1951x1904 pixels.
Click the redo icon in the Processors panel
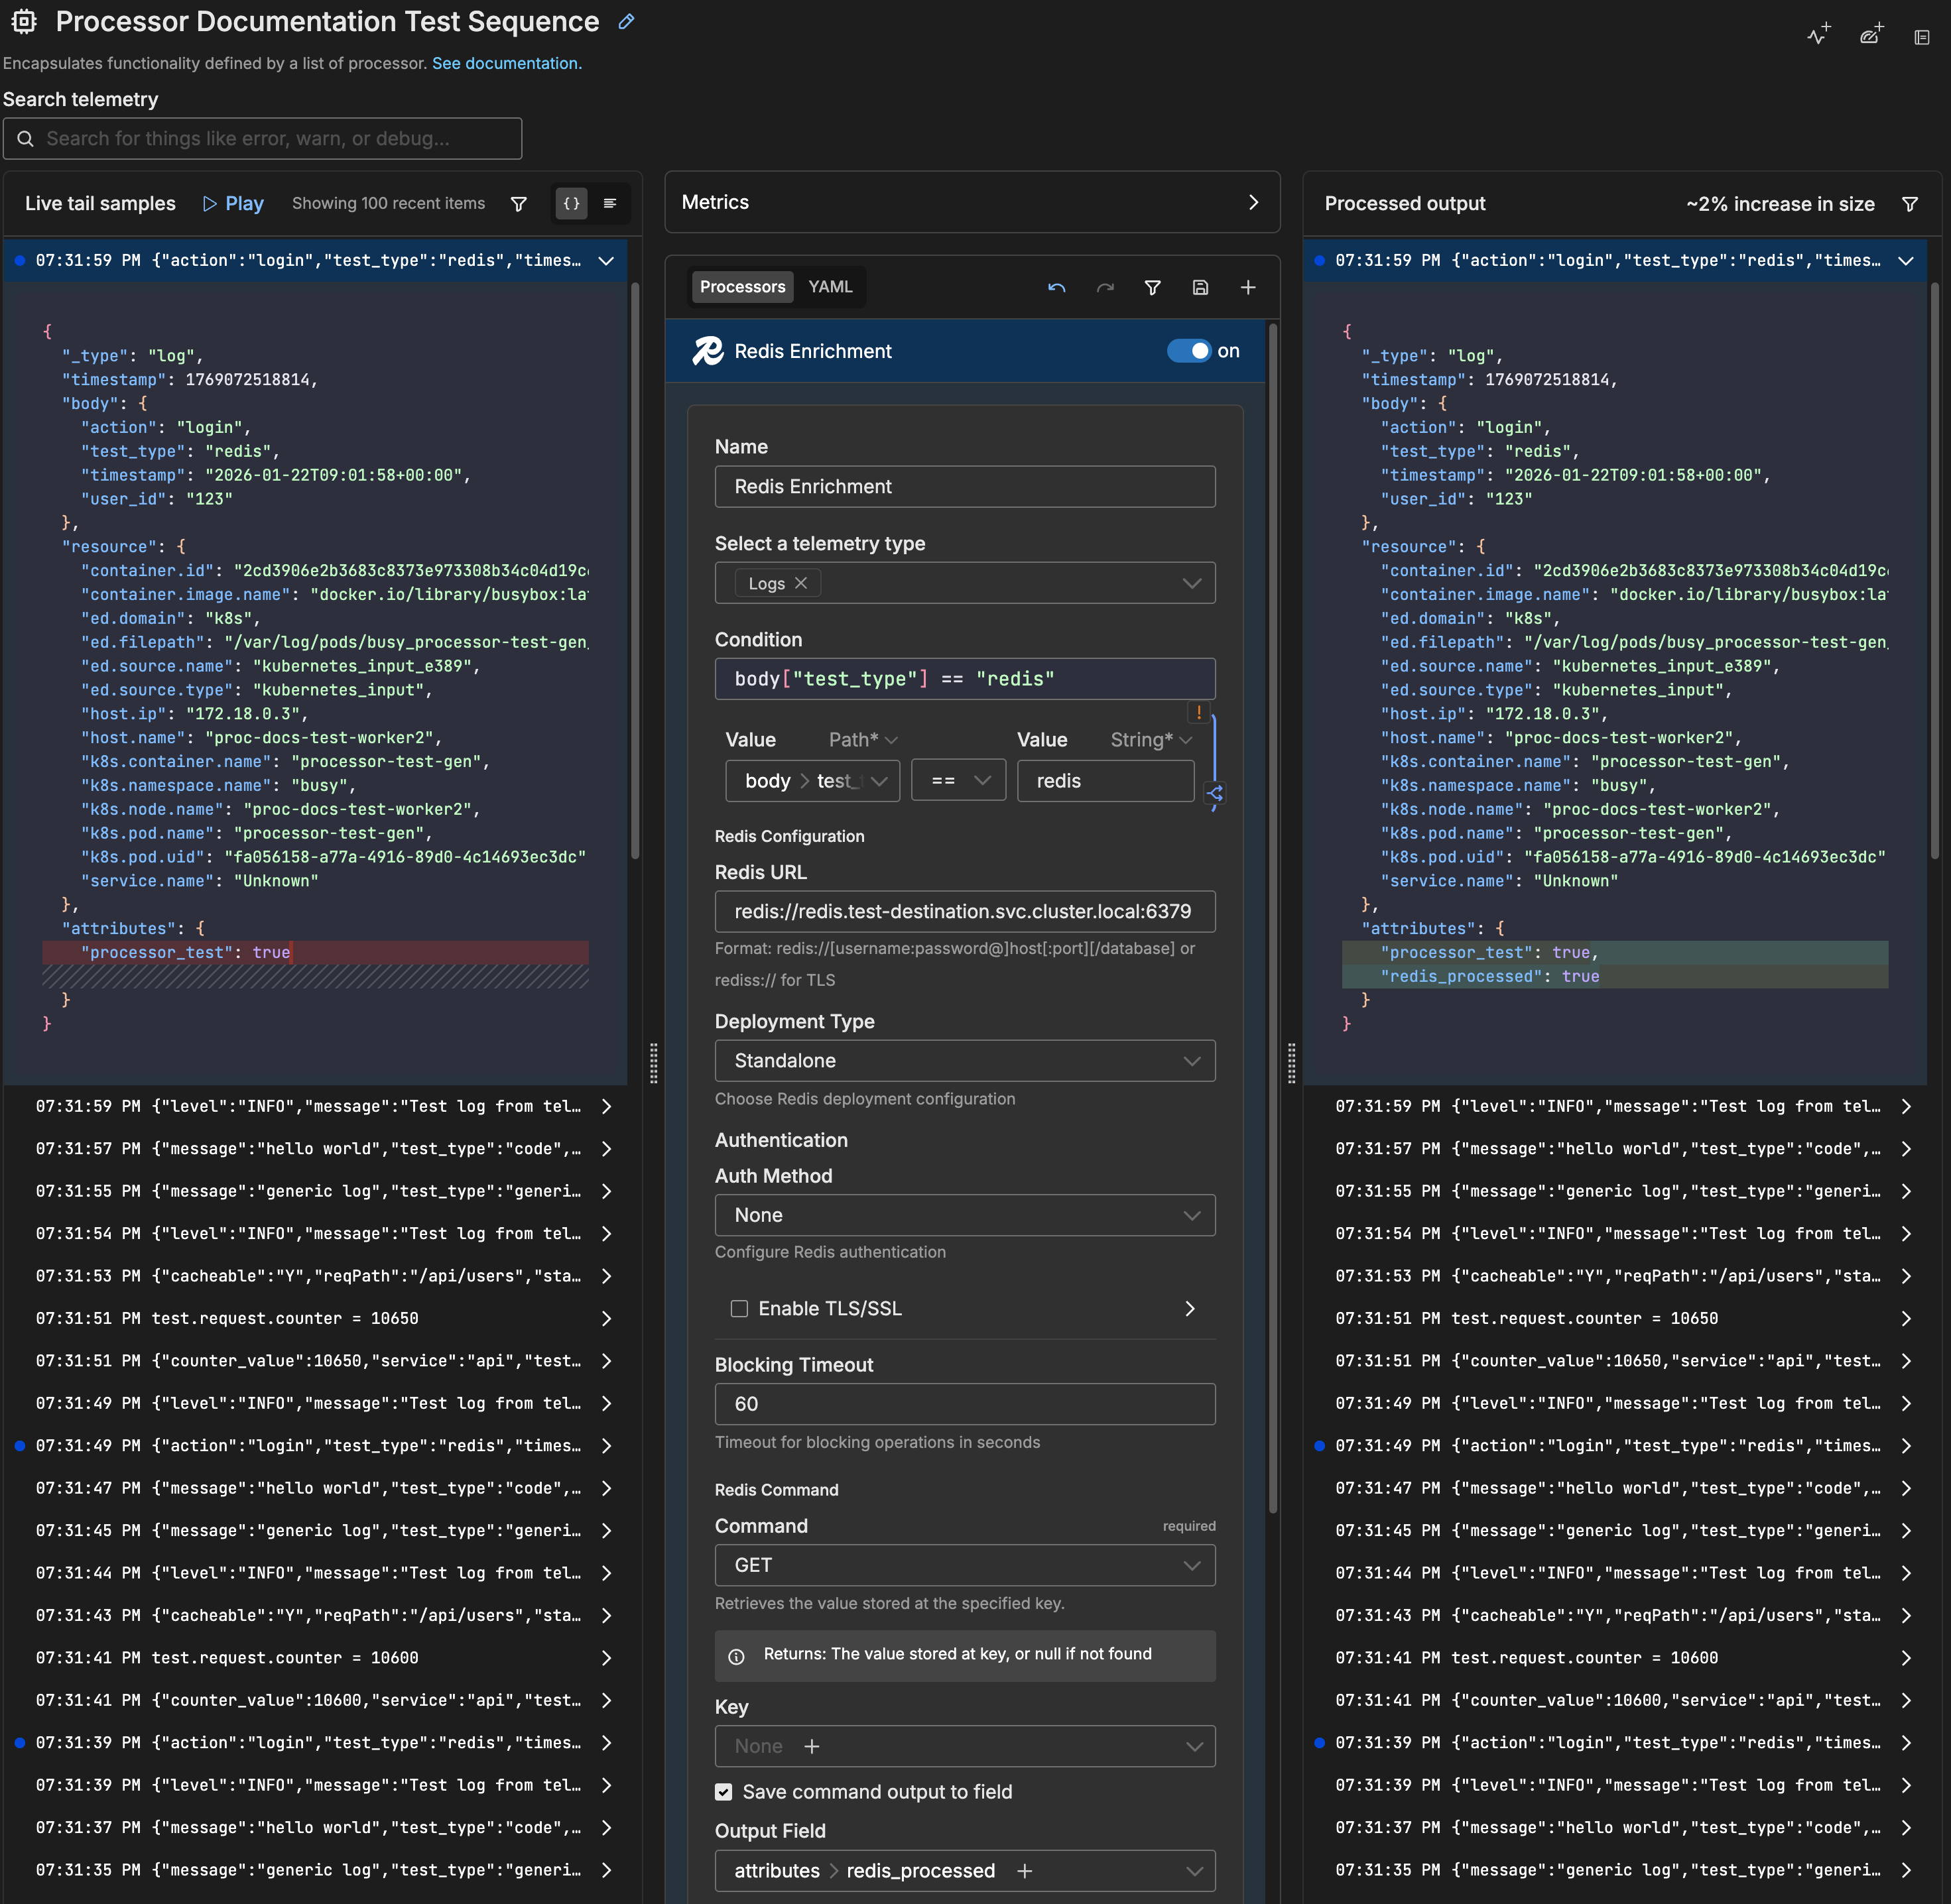(1105, 287)
